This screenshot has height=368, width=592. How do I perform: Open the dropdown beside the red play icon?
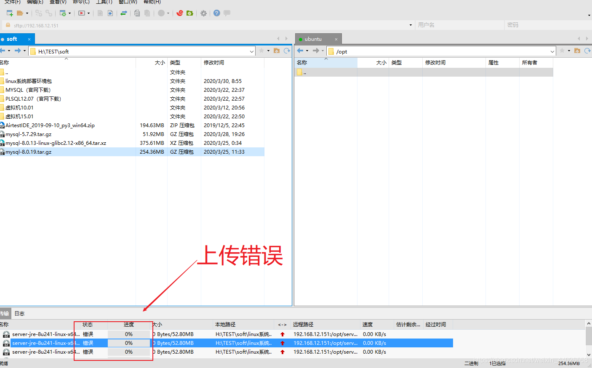click(x=88, y=13)
